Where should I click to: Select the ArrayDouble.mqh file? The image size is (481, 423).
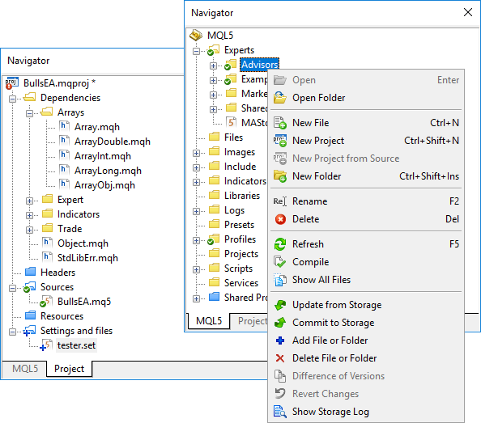click(x=113, y=142)
